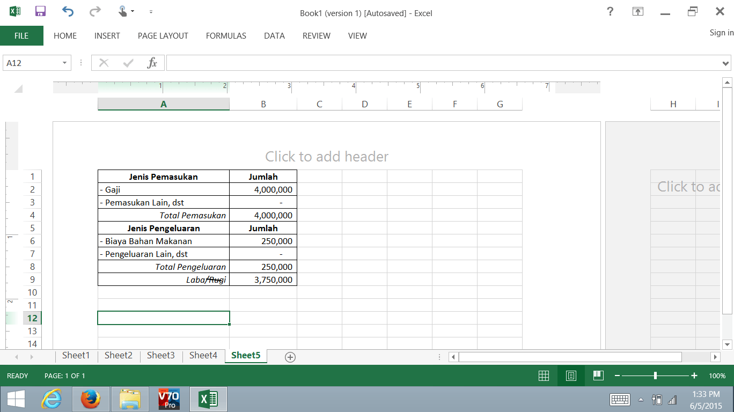Switch to Page Layout view button
The height and width of the screenshot is (412, 734).
[571, 376]
